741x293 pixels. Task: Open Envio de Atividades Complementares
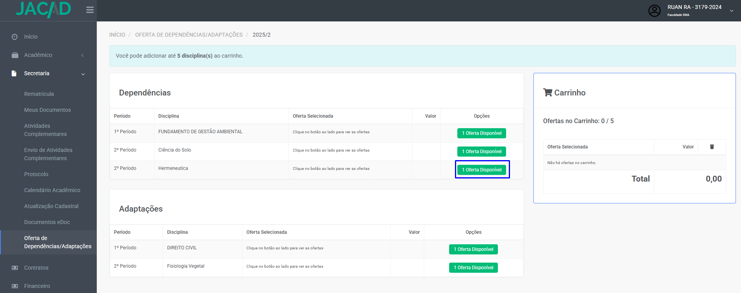48,154
